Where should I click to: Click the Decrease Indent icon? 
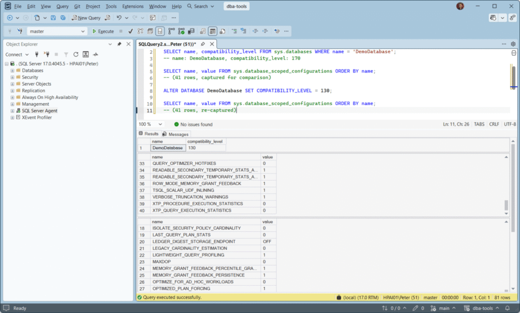point(255,31)
